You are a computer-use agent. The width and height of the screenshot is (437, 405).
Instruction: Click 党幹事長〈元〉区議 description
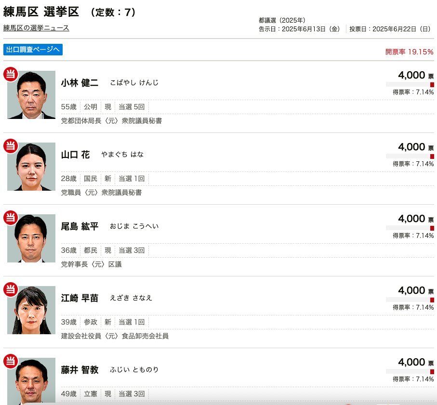92,264
